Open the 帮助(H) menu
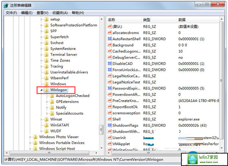 (x=78, y=13)
